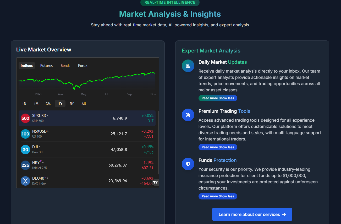The height and width of the screenshot is (224, 341).
Task: Click the US 100 badge icon
Action: coord(25,134)
